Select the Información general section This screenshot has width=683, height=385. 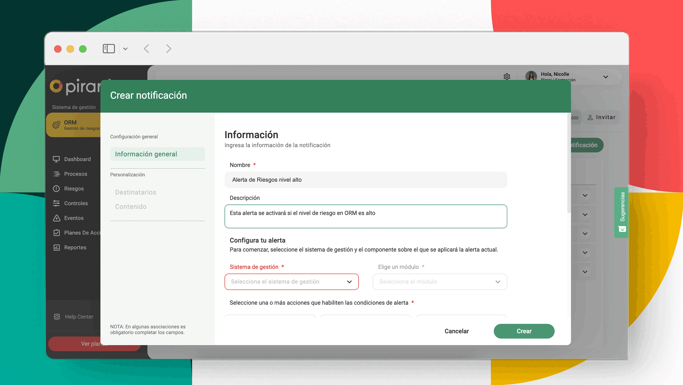click(x=157, y=154)
